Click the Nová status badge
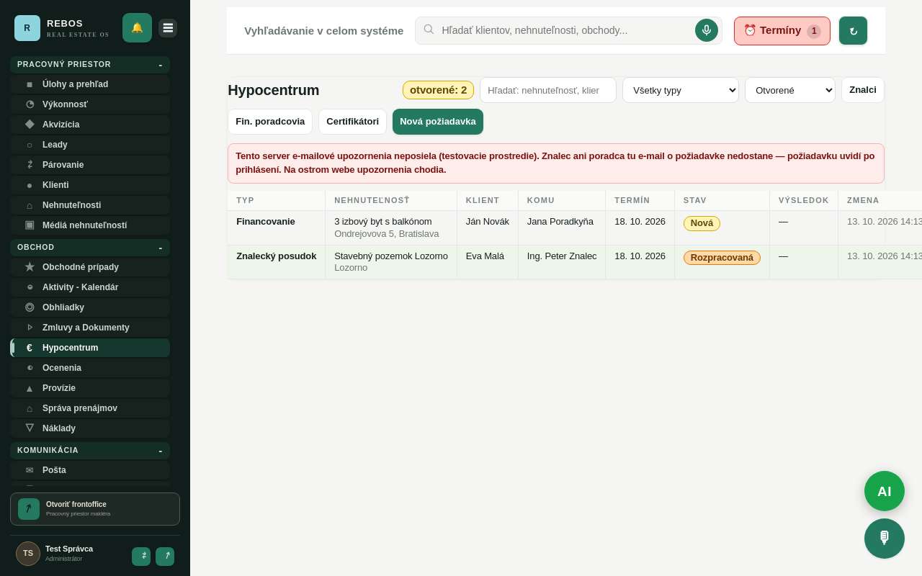 (702, 223)
